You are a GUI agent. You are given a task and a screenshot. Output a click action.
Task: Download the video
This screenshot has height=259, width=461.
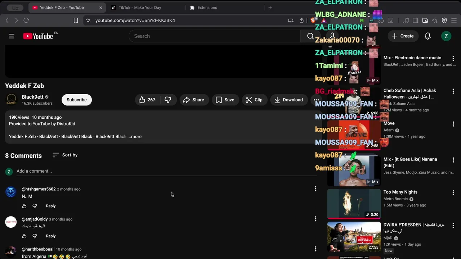288,100
